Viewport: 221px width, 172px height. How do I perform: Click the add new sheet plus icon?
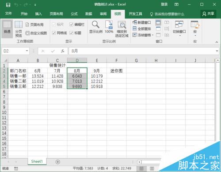point(58,162)
